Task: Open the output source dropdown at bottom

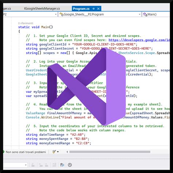Action: point(26,165)
